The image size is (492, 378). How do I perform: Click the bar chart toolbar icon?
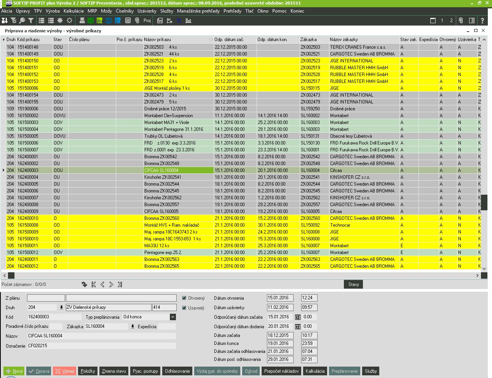tap(188, 21)
